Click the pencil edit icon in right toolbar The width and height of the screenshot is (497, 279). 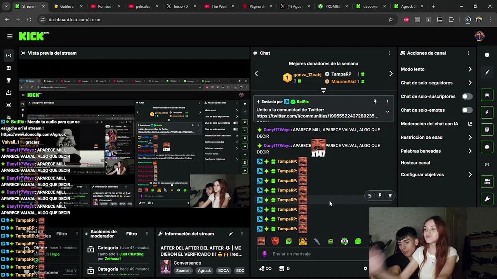[x=487, y=72]
